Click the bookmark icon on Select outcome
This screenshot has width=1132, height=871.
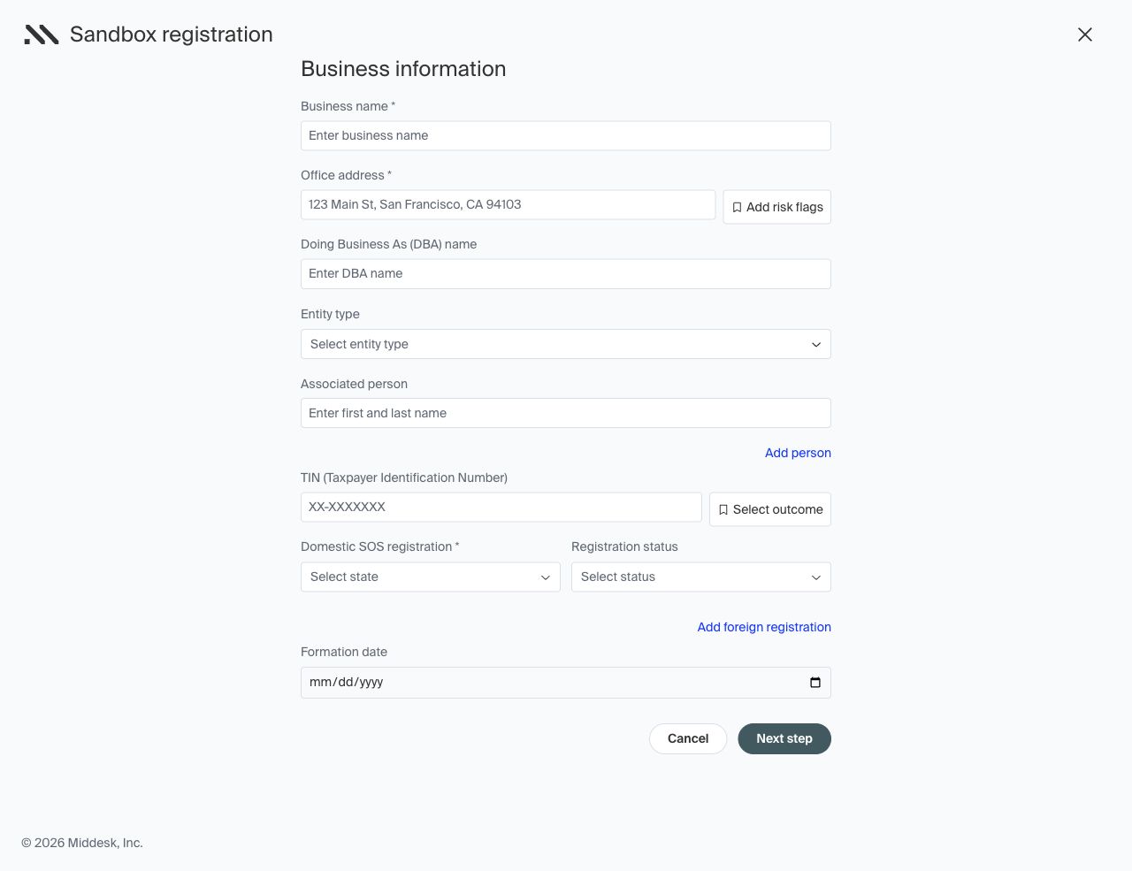coord(723,509)
